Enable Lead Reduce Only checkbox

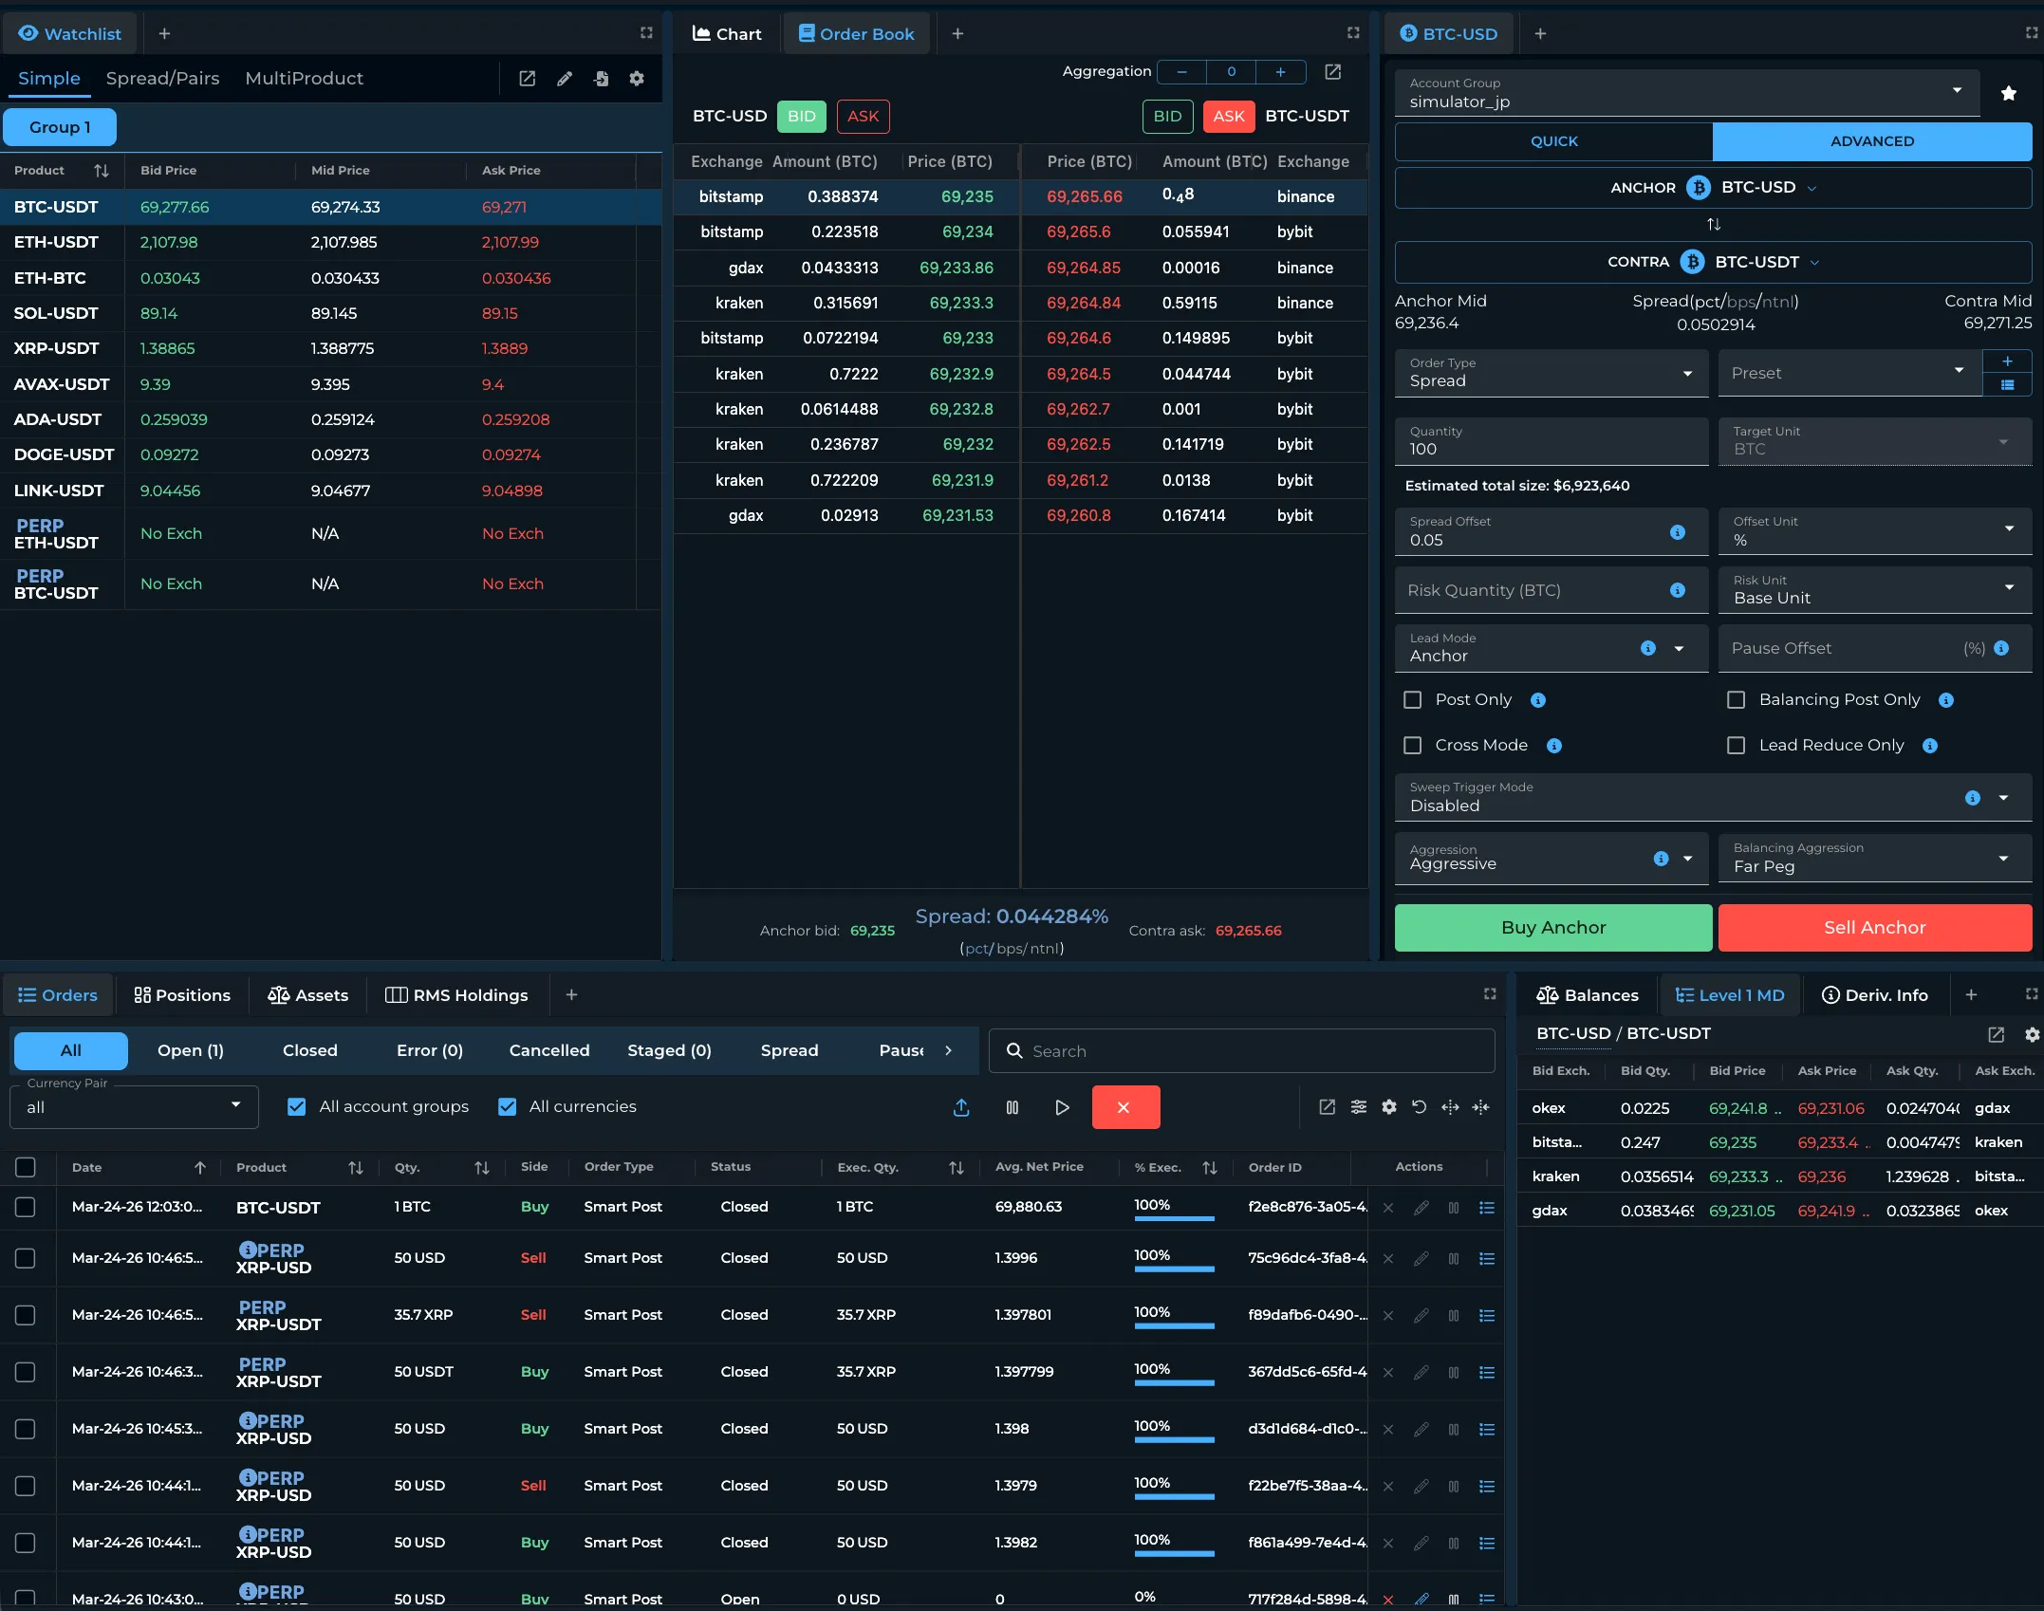tap(1737, 746)
